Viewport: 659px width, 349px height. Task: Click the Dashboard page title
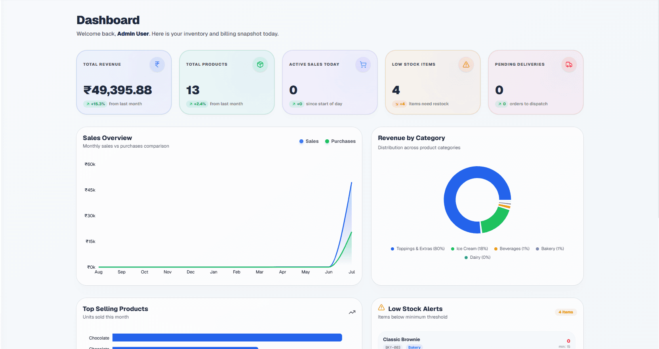pyautogui.click(x=108, y=20)
